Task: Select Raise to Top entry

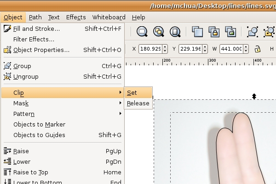Action: click(x=63, y=172)
